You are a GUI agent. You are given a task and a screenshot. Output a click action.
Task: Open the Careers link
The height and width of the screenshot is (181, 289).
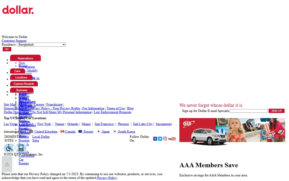coord(39,104)
